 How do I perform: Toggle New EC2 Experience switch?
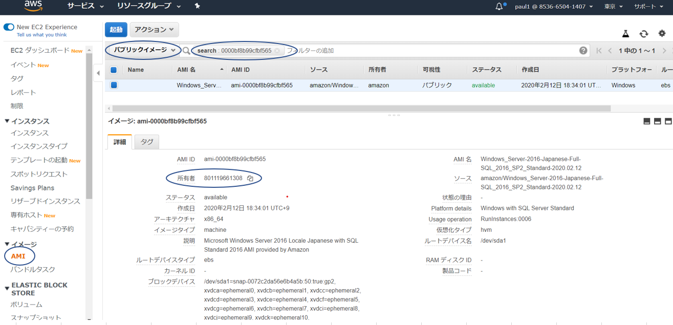[x=9, y=27]
